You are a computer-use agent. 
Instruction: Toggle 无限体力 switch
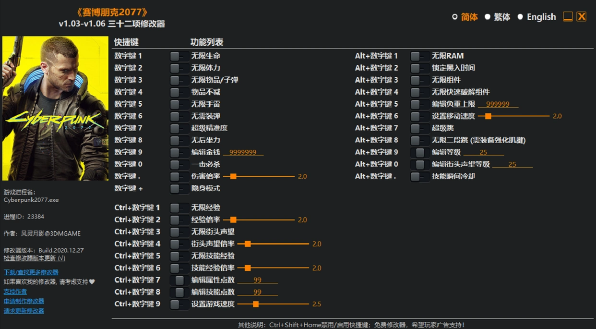pyautogui.click(x=179, y=68)
